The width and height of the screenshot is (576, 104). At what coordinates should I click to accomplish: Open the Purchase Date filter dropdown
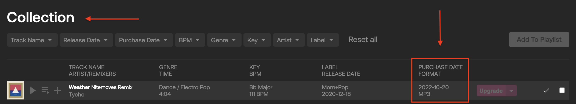pyautogui.click(x=144, y=40)
